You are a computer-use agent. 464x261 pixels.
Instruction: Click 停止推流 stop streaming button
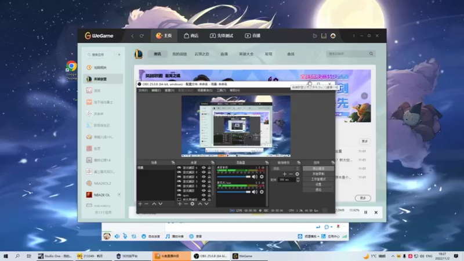click(318, 168)
